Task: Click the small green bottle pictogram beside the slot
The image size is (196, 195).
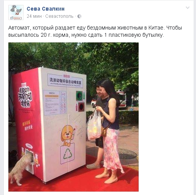Action: tap(84, 96)
